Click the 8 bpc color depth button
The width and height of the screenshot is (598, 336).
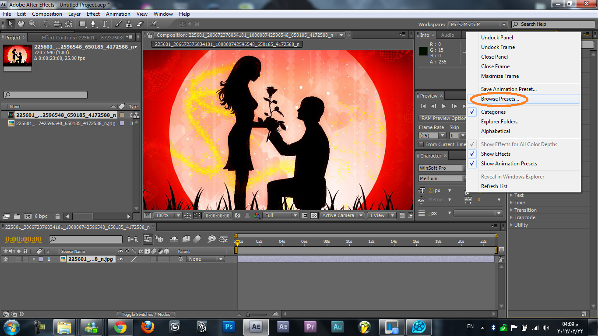click(41, 216)
